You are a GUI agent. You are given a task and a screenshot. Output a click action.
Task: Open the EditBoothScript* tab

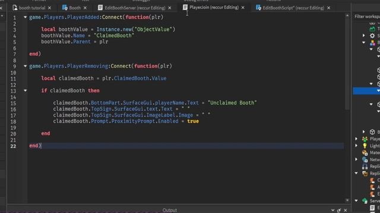point(293,8)
